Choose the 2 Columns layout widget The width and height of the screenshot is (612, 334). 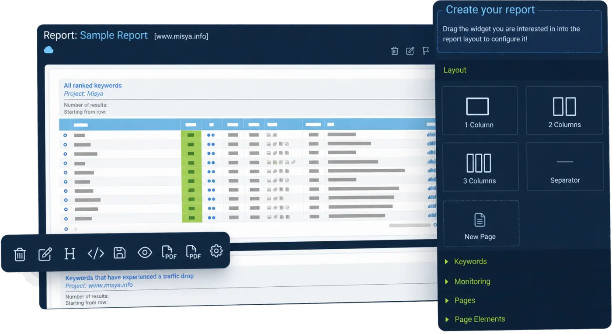[x=564, y=110]
